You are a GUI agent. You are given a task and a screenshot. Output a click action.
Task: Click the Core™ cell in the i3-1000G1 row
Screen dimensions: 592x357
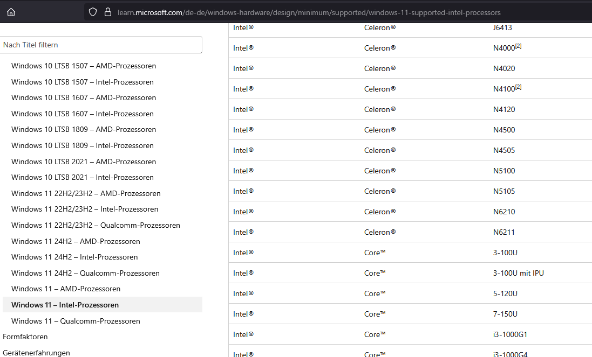(x=375, y=334)
